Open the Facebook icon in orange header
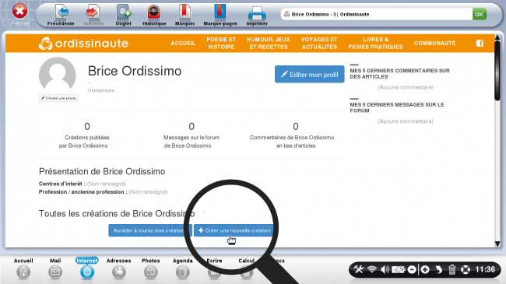 point(480,44)
